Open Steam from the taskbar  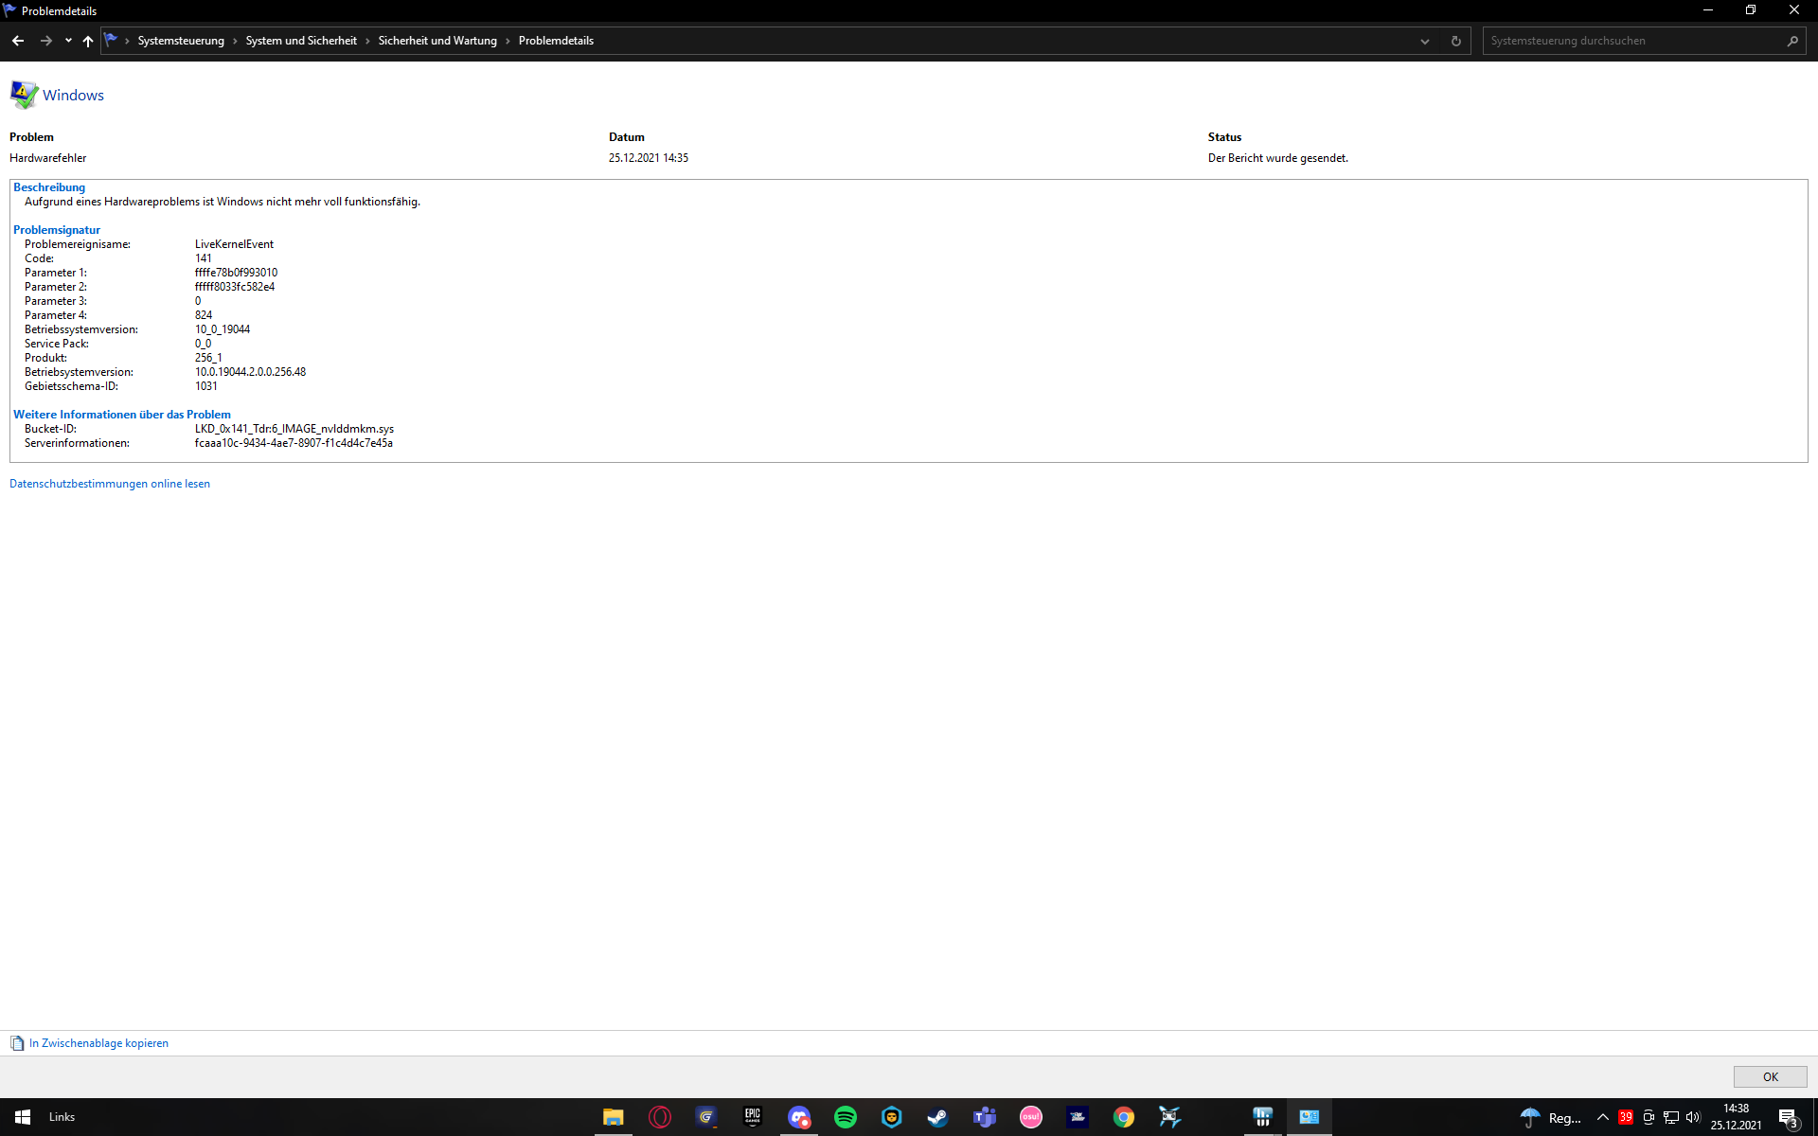pos(937,1117)
